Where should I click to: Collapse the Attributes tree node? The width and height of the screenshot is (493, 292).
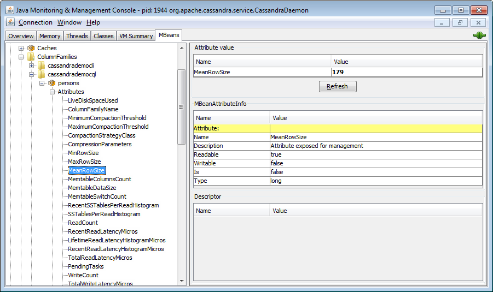pyautogui.click(x=53, y=92)
